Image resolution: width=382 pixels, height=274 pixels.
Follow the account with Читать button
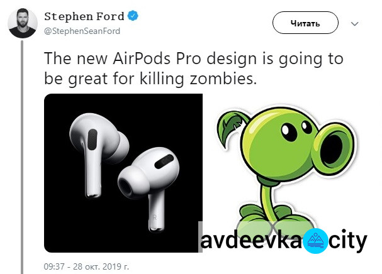click(x=305, y=23)
